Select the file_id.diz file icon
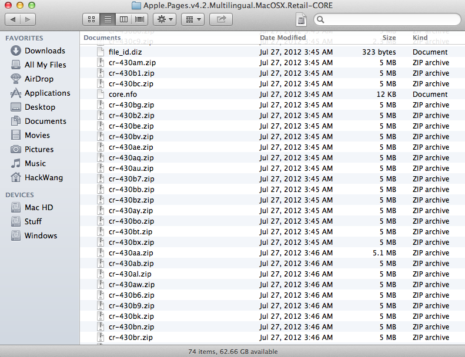Viewport: 465px width, 357px height. click(101, 52)
